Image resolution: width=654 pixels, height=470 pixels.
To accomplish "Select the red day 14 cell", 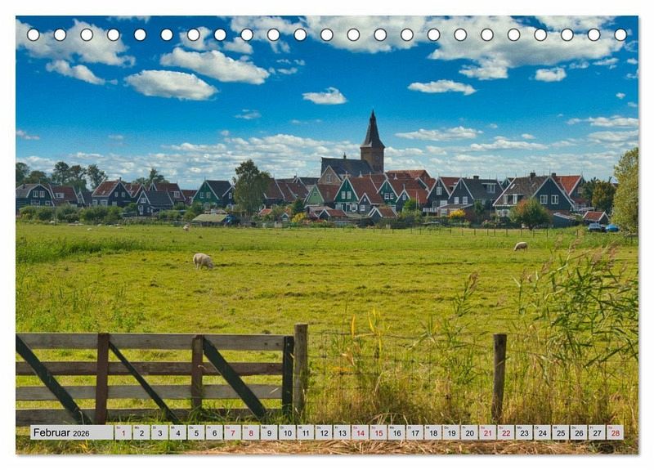I will pyautogui.click(x=360, y=432).
